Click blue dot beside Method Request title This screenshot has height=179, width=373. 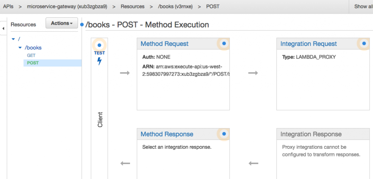[224, 44]
